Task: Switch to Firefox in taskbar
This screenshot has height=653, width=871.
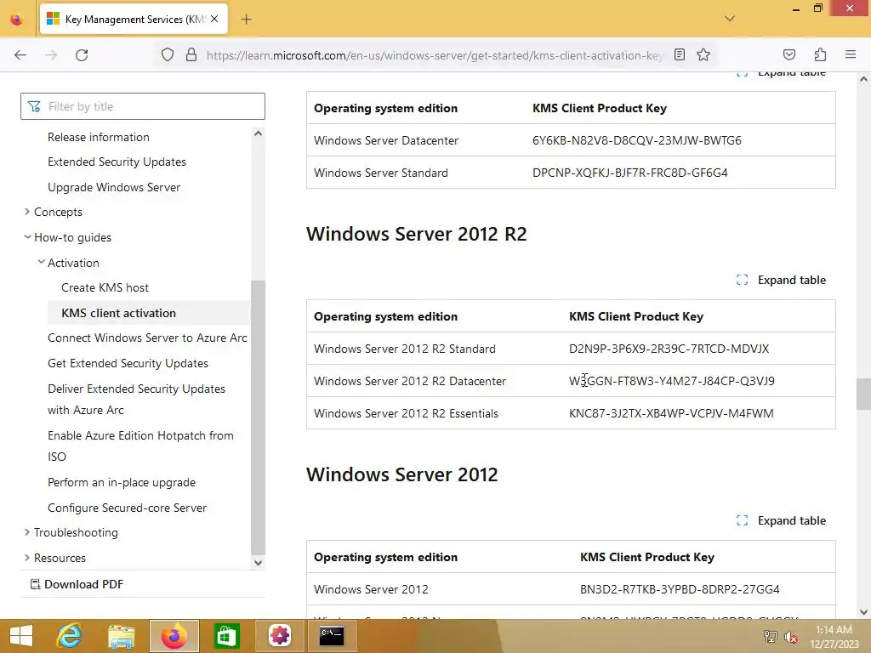Action: click(x=174, y=636)
